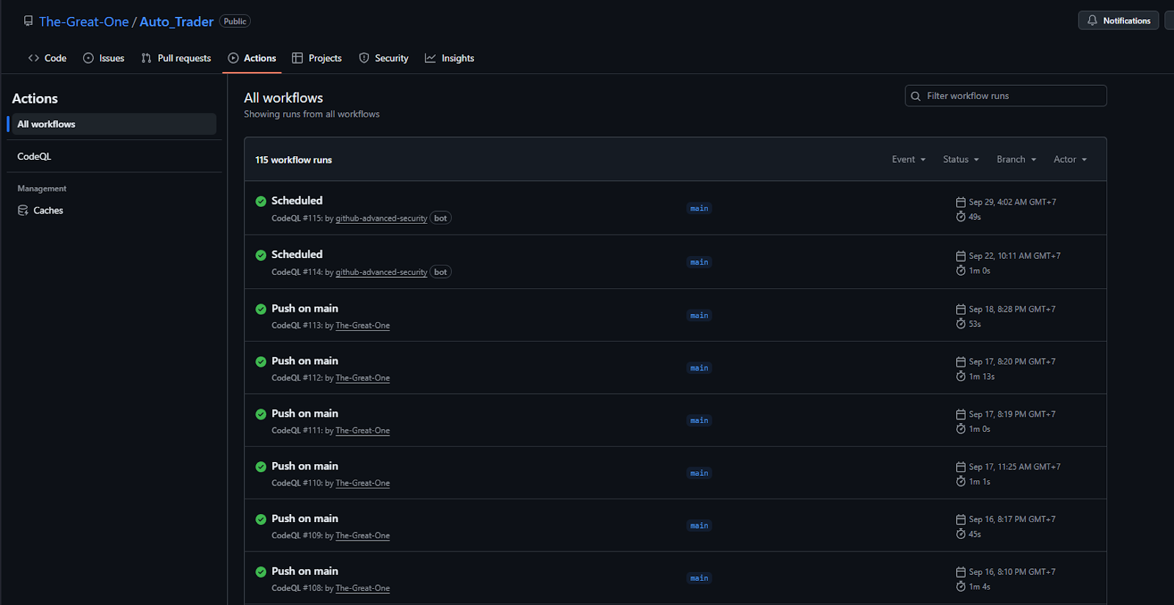The height and width of the screenshot is (605, 1174).
Task: Expand the Actor filter dropdown
Action: point(1070,160)
